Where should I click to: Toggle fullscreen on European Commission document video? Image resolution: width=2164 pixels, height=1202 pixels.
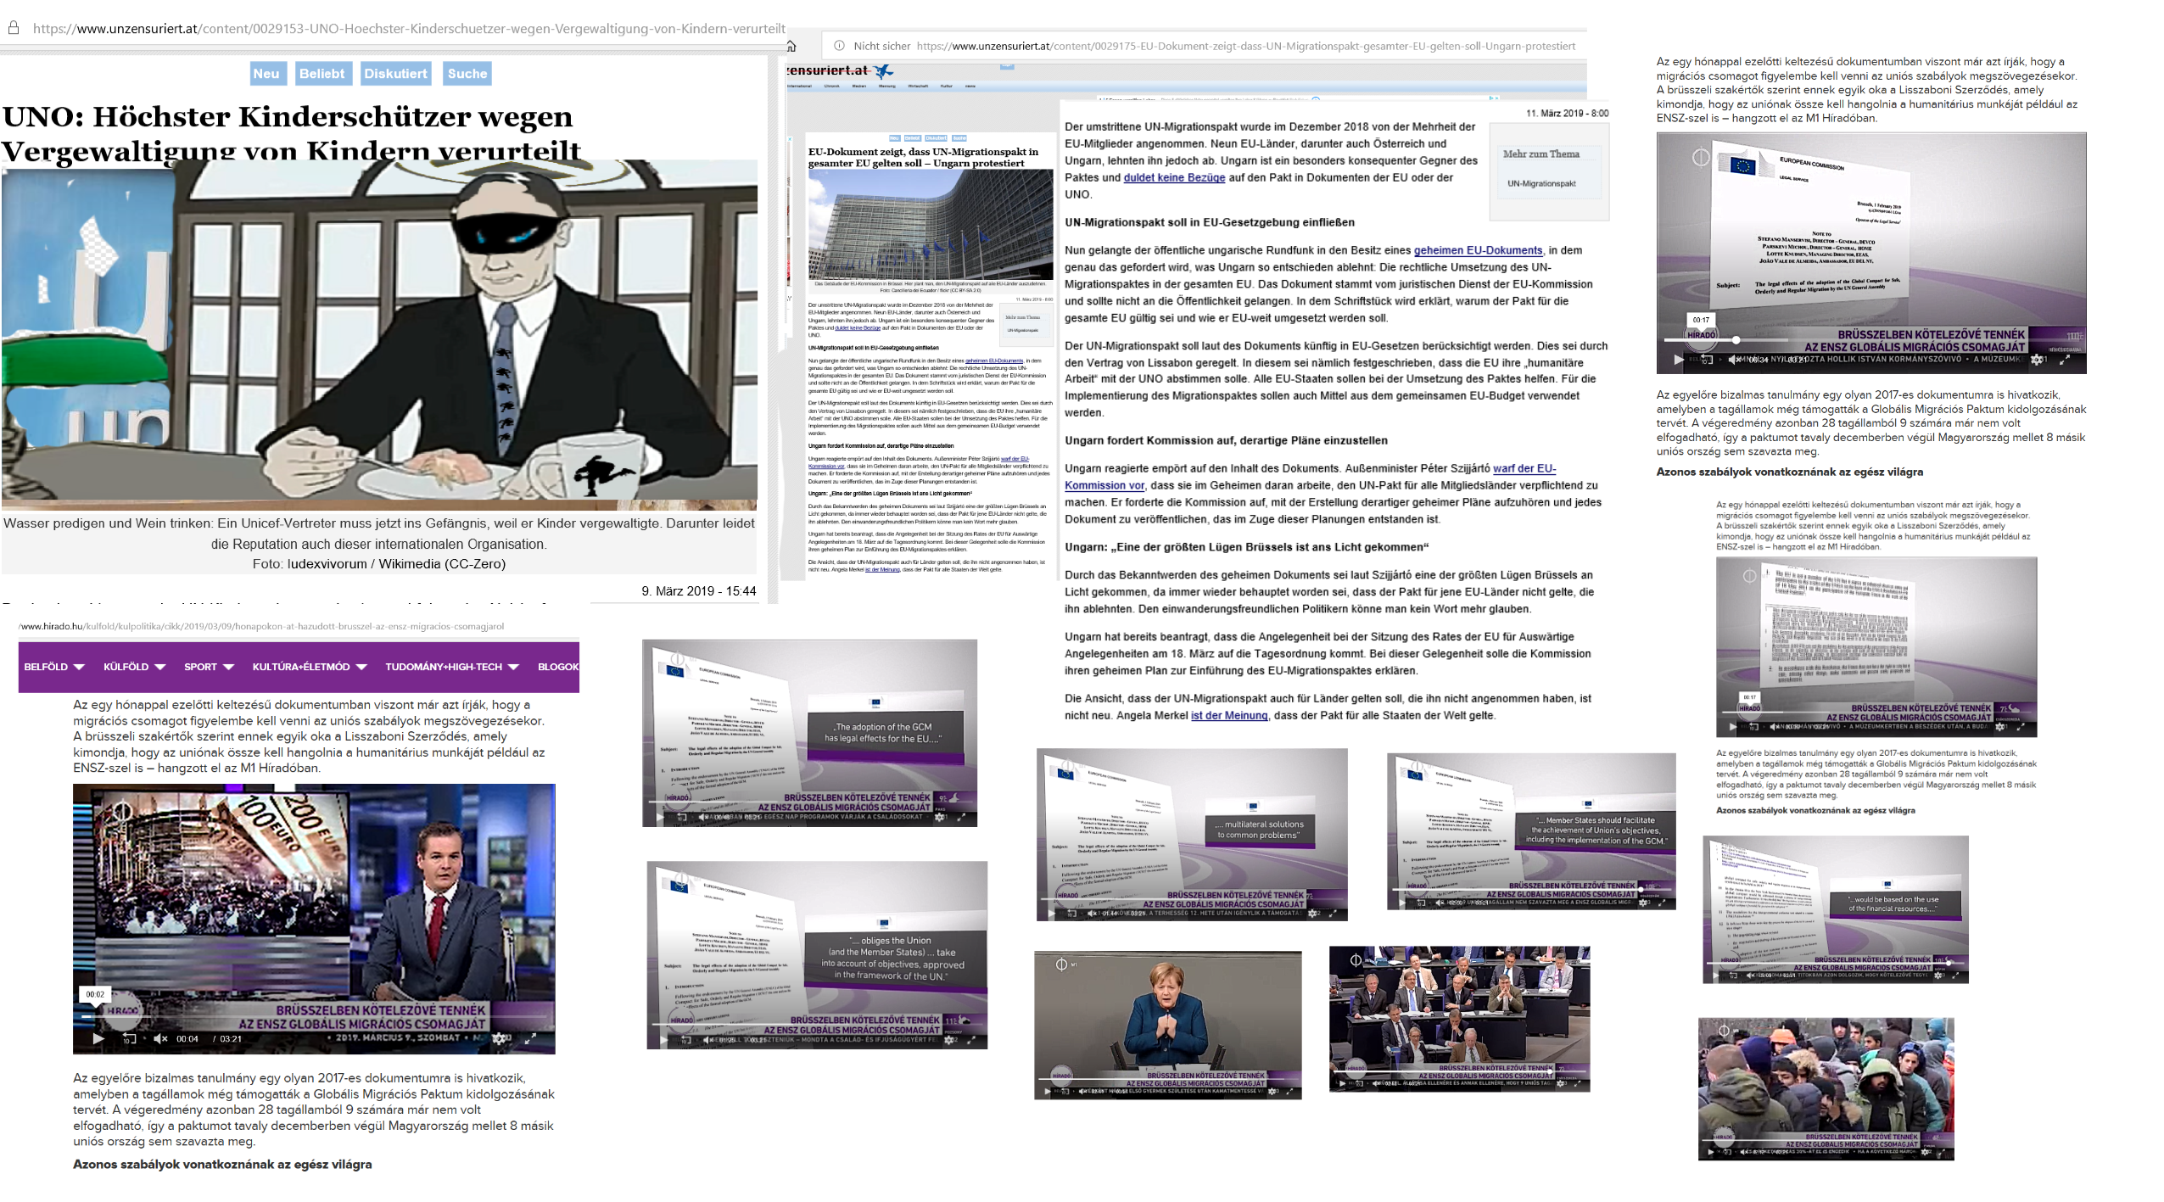2066,360
